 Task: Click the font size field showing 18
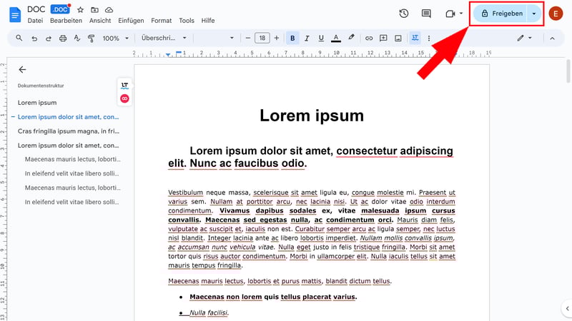(262, 38)
